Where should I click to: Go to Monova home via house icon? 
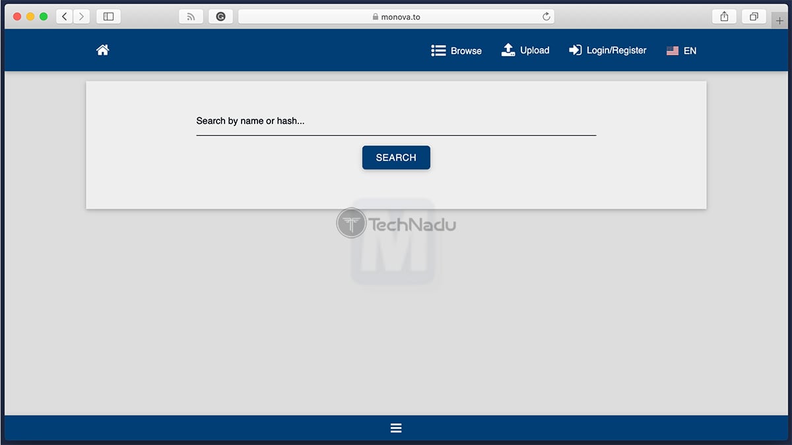102,50
